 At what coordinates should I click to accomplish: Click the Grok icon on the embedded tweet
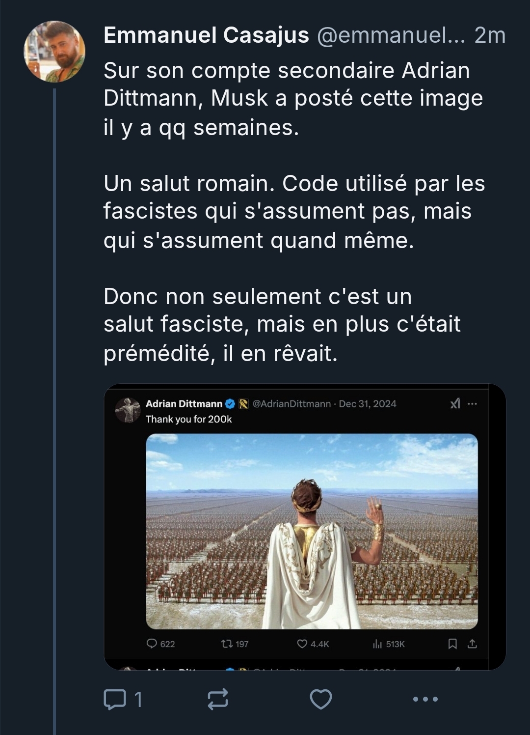[x=455, y=404]
